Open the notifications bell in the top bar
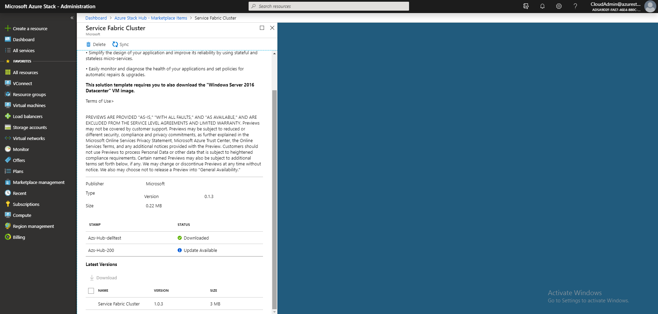 [542, 6]
